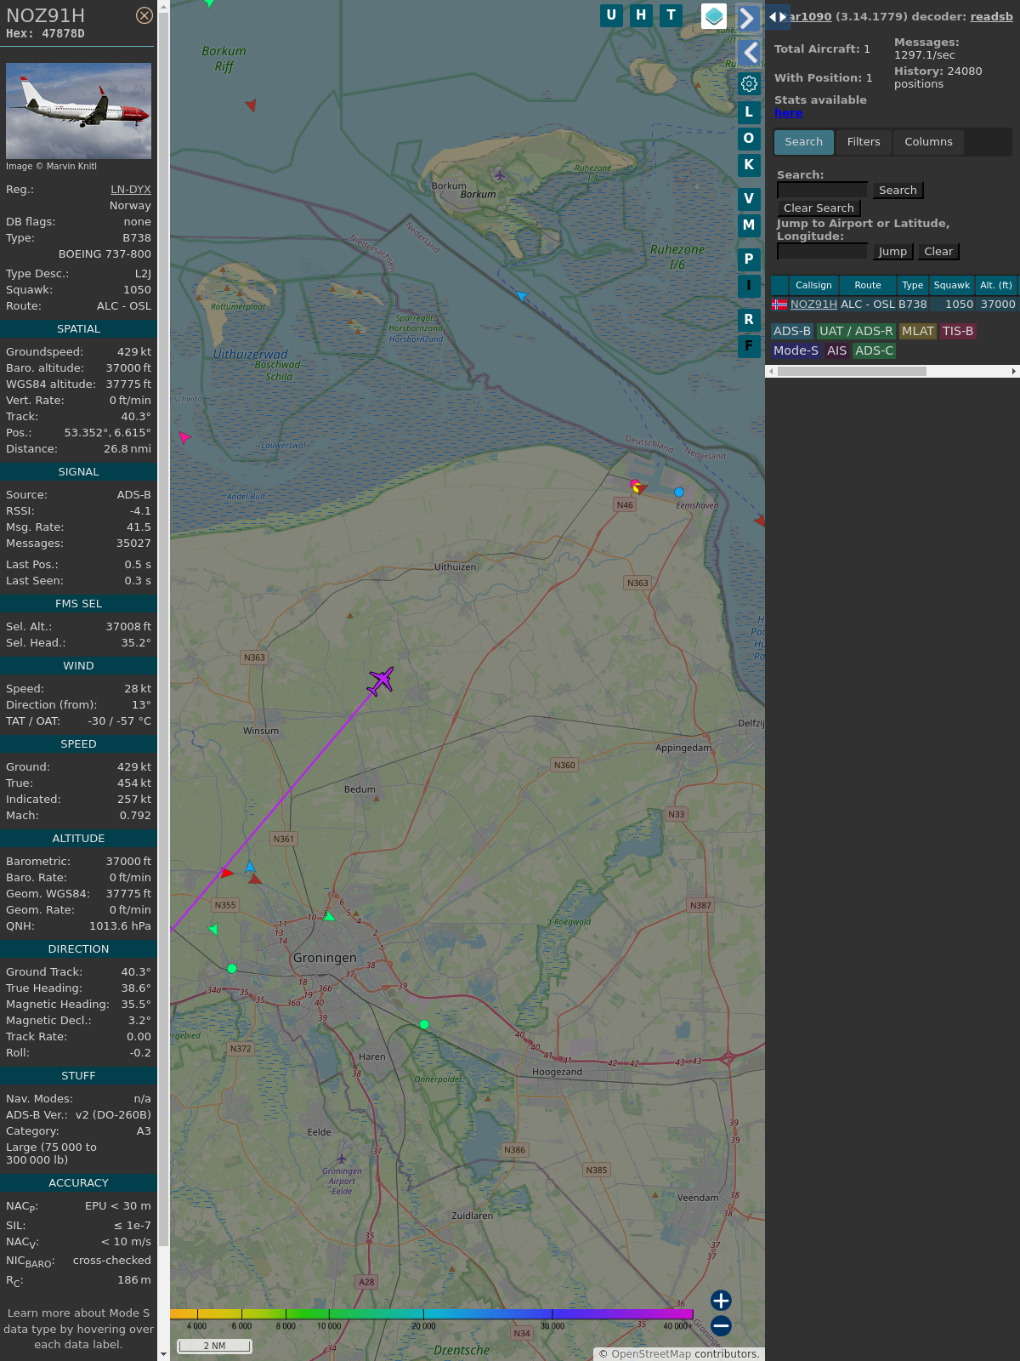1020x1361 pixels.
Task: Click the zoom out minus button
Action: click(721, 1325)
